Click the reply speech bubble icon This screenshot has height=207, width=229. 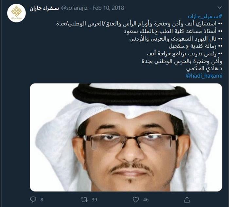pyautogui.click(x=33, y=199)
